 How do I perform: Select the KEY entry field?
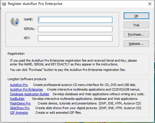[x=75, y=38]
